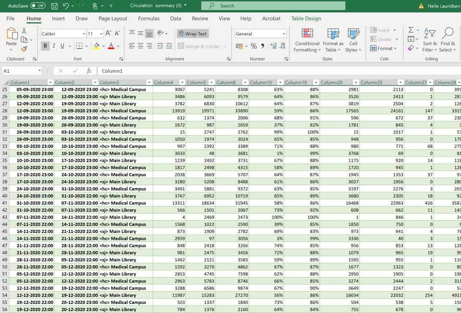The height and width of the screenshot is (313, 461).
Task: Open Conditional Formatting options
Action: [307, 40]
